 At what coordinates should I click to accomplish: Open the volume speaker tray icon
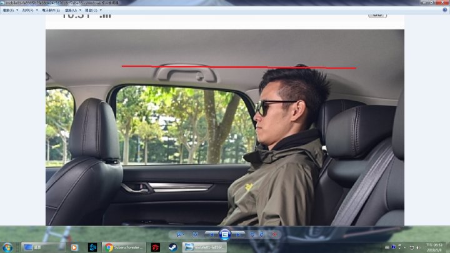pyautogui.click(x=418, y=247)
